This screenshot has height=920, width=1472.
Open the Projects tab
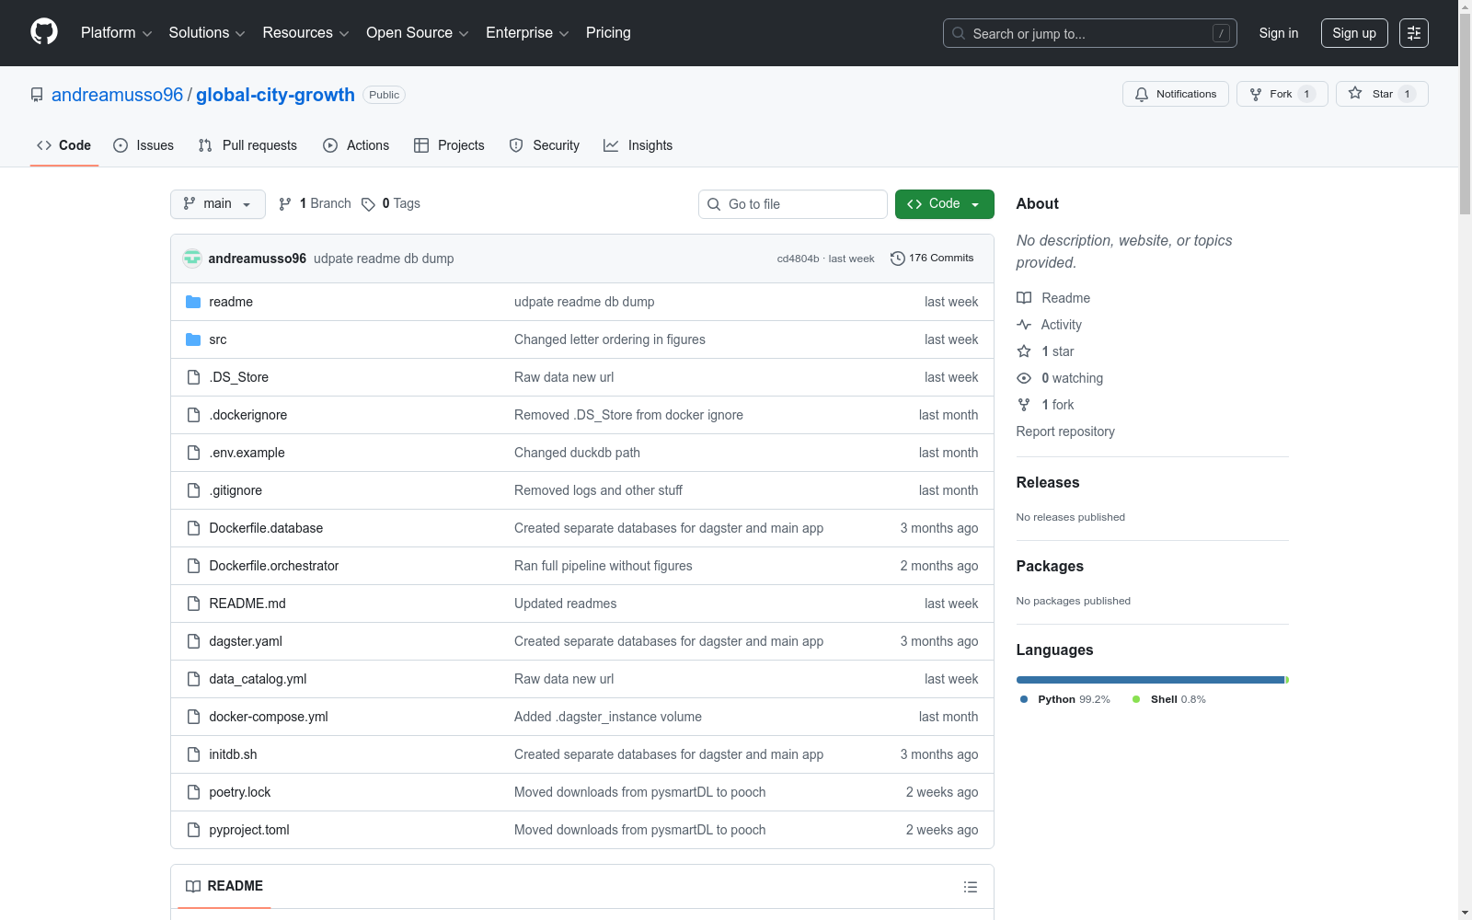[x=449, y=145]
